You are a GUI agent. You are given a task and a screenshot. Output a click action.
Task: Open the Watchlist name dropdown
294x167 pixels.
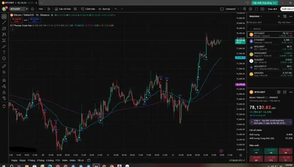[256, 16]
